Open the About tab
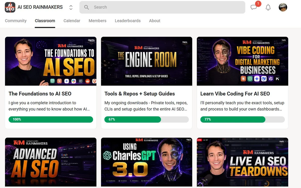The width and height of the screenshot is (301, 188). tap(155, 21)
